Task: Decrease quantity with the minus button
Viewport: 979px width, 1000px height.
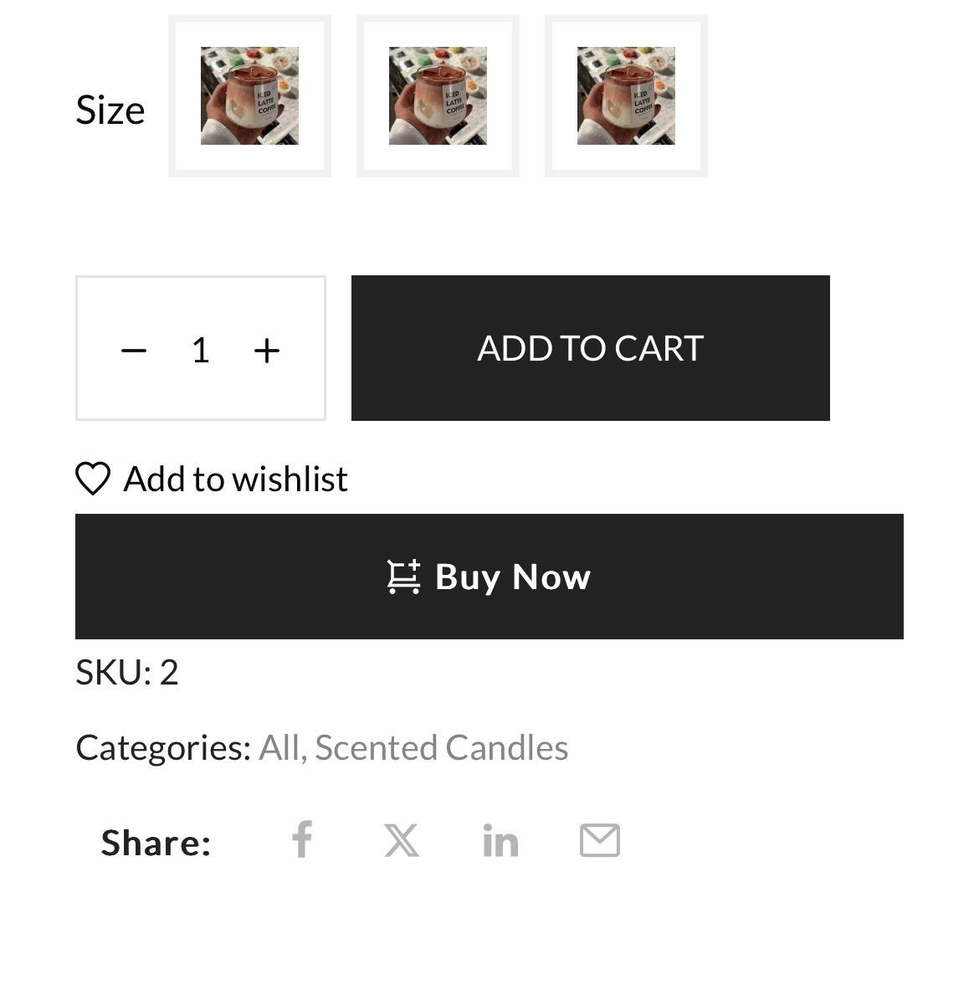Action: [134, 350]
